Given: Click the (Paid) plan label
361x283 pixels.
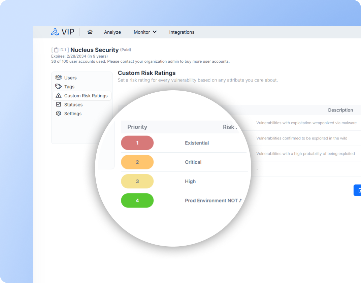Looking at the screenshot, I should [126, 50].
